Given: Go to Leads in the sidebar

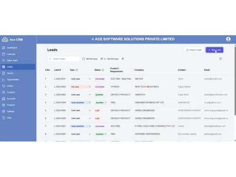Looking at the screenshot, I should 18,67.
